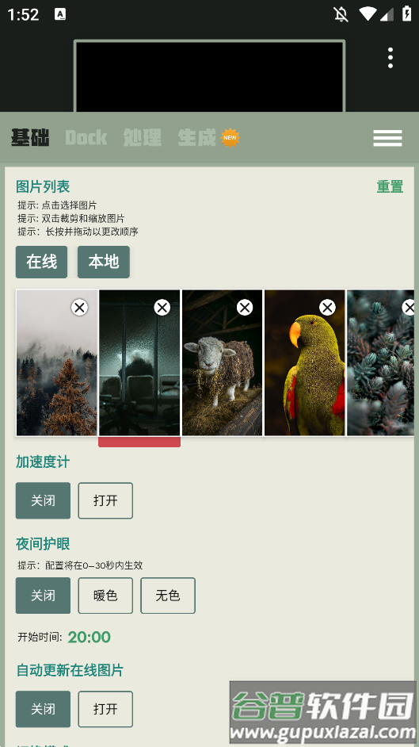Switch to the 处理 tab
The width and height of the screenshot is (419, 747).
pos(143,138)
